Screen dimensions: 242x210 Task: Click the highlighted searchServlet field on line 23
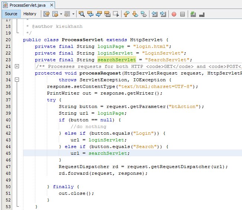coord(117,60)
